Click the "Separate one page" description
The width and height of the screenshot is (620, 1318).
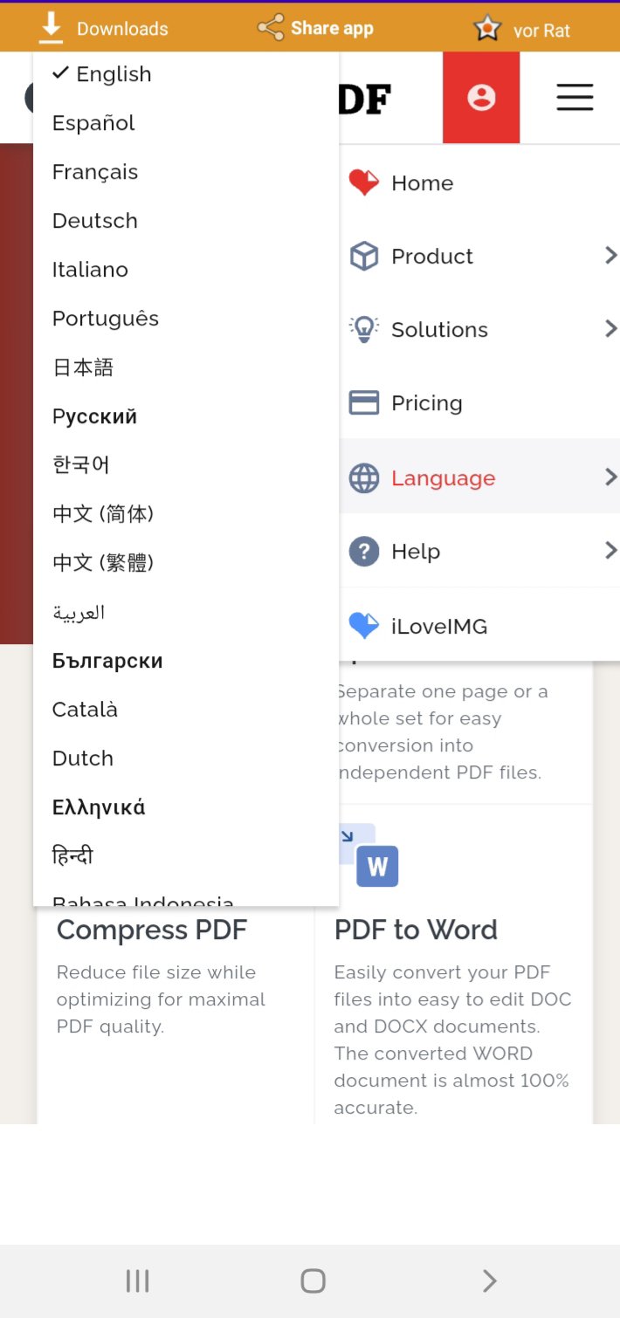(x=444, y=731)
